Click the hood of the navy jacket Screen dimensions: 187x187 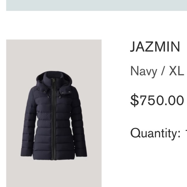point(54,78)
